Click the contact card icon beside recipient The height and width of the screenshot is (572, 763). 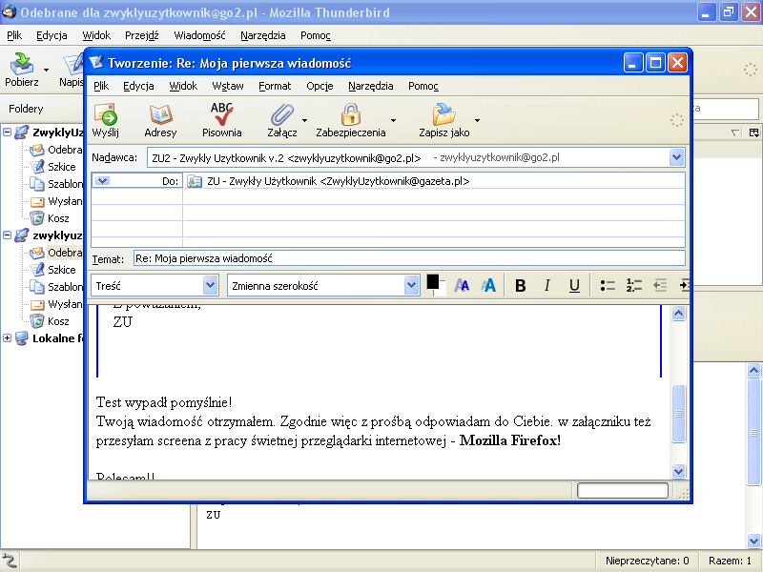195,181
